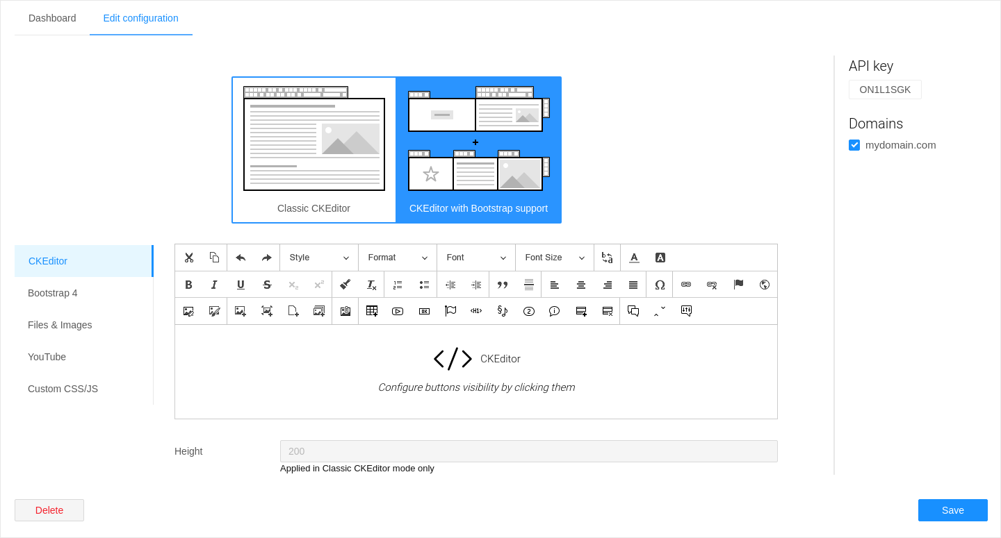This screenshot has height=538, width=1001.
Task: Toggle the insert row table button
Action: click(581, 311)
